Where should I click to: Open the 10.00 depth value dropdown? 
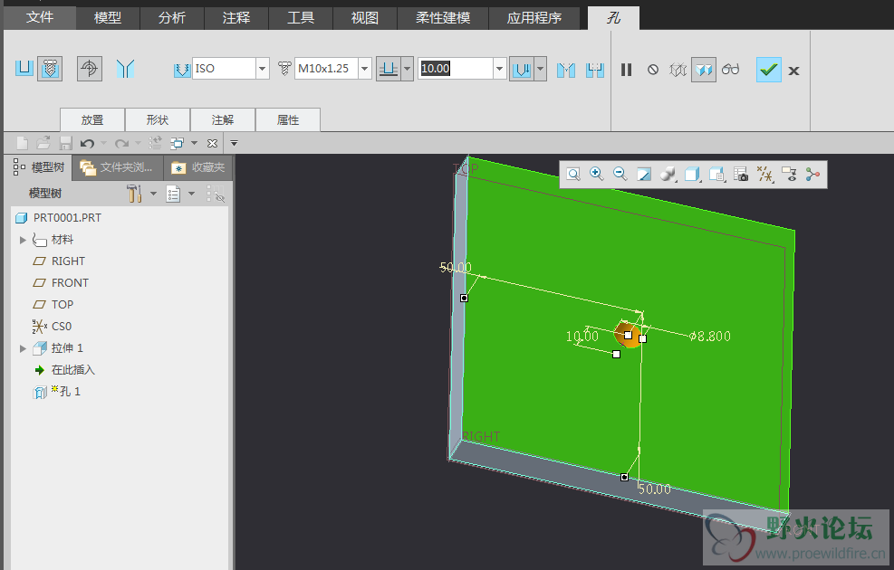(x=499, y=69)
